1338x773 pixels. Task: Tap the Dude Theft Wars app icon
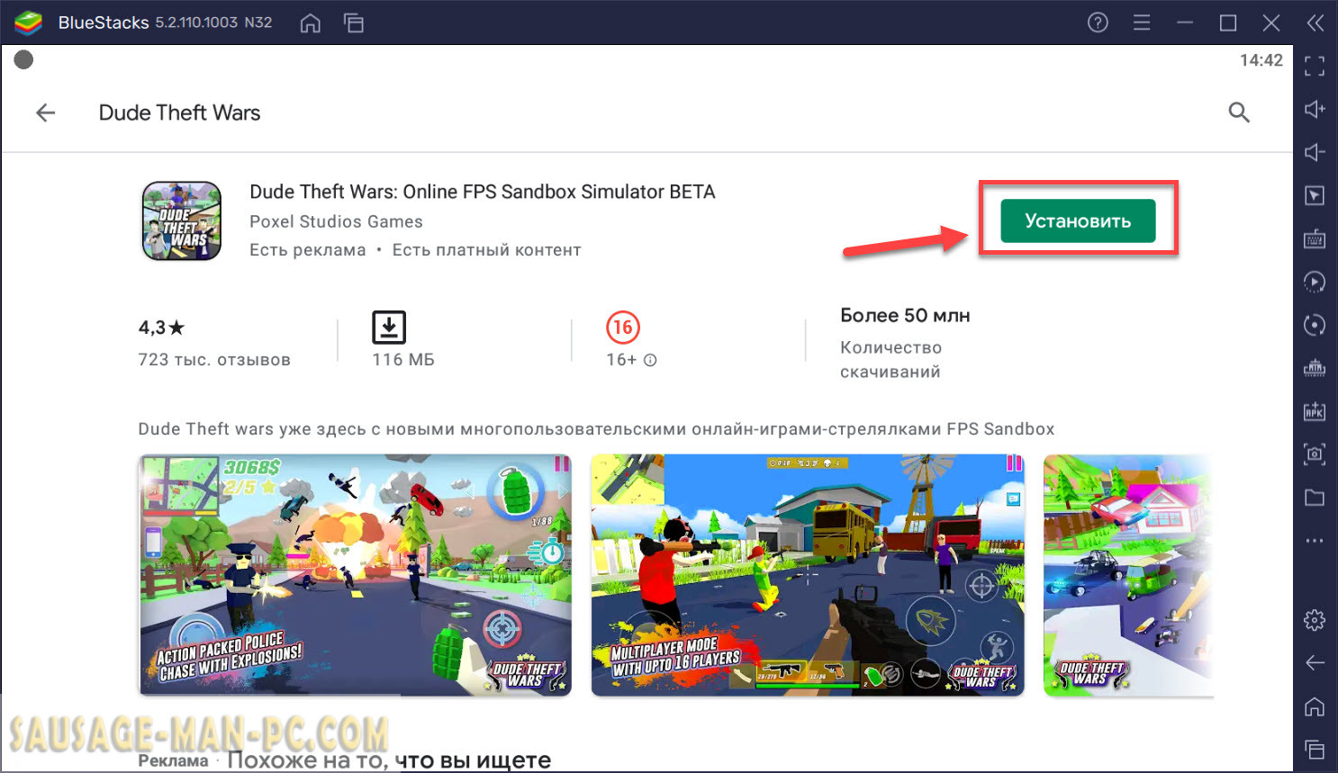[182, 221]
